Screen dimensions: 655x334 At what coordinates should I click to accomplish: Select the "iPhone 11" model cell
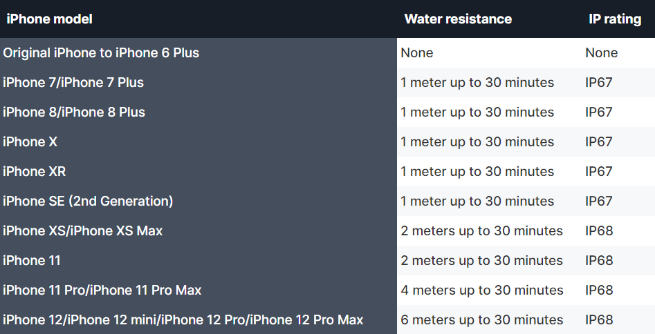[x=32, y=261]
